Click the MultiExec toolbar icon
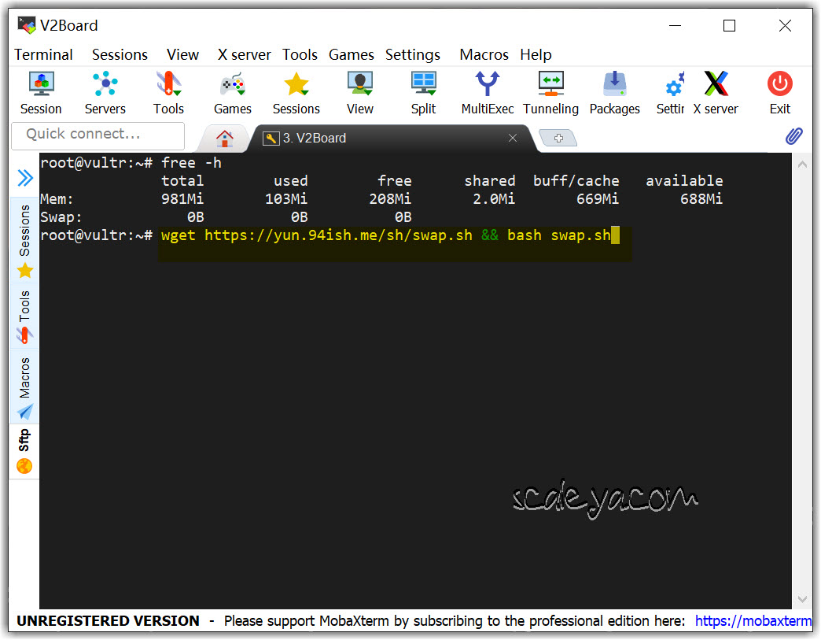821x640 pixels. (x=488, y=93)
